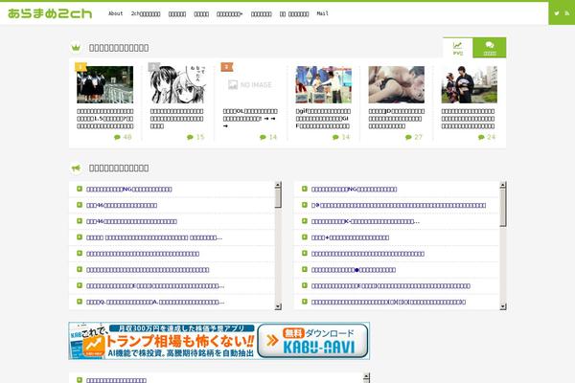Image resolution: width=575 pixels, height=383 pixels.
Task: Open the article title starting with "gif"
Action: 324,119
